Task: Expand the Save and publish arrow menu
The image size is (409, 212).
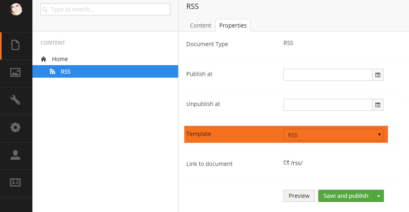Action: pyautogui.click(x=379, y=196)
